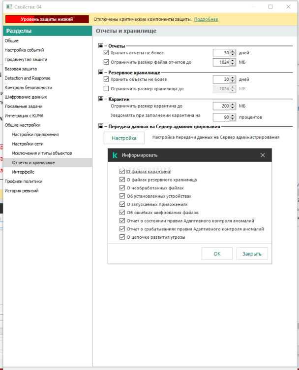The height and width of the screenshot is (370, 299).
Task: Click the quarantine size field showing 200
Action: (x=221, y=106)
